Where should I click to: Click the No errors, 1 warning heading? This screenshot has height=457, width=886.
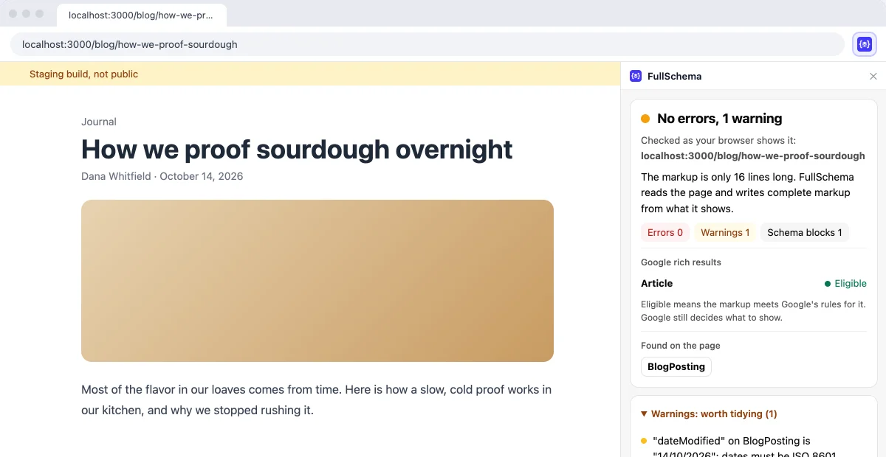click(x=720, y=119)
